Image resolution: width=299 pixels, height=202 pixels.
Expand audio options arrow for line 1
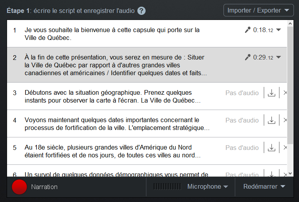(x=278, y=30)
